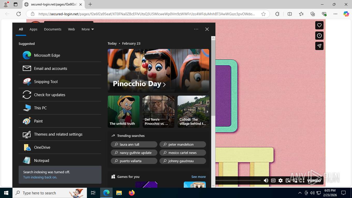The height and width of the screenshot is (198, 352).
Task: Like the Vimeo video with heart icon
Action: click(x=319, y=25)
